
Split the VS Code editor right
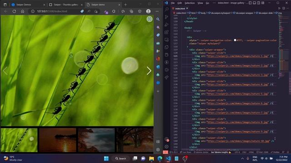284,8
